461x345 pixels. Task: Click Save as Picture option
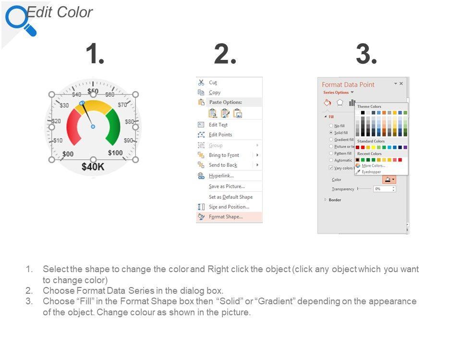coord(227,186)
